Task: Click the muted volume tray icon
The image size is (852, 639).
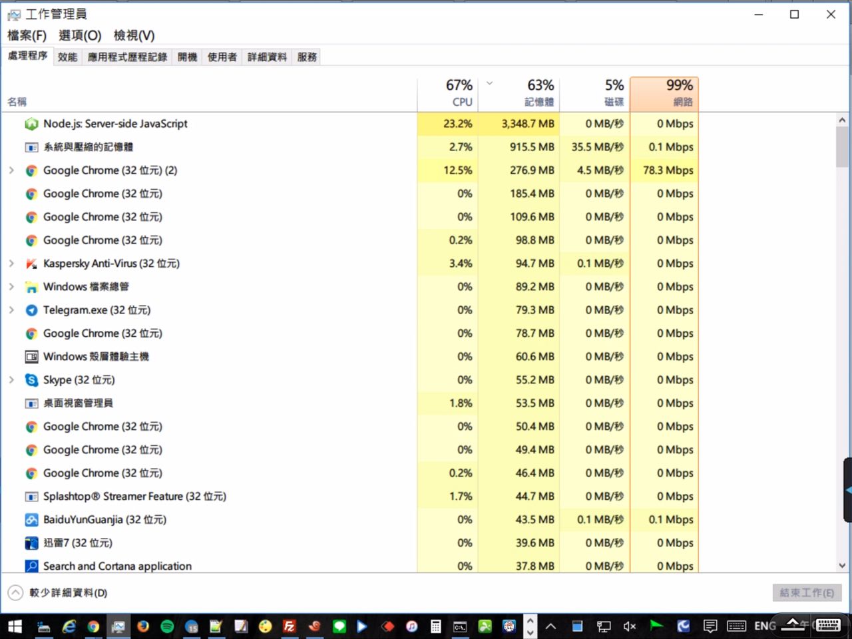Action: pos(629,626)
